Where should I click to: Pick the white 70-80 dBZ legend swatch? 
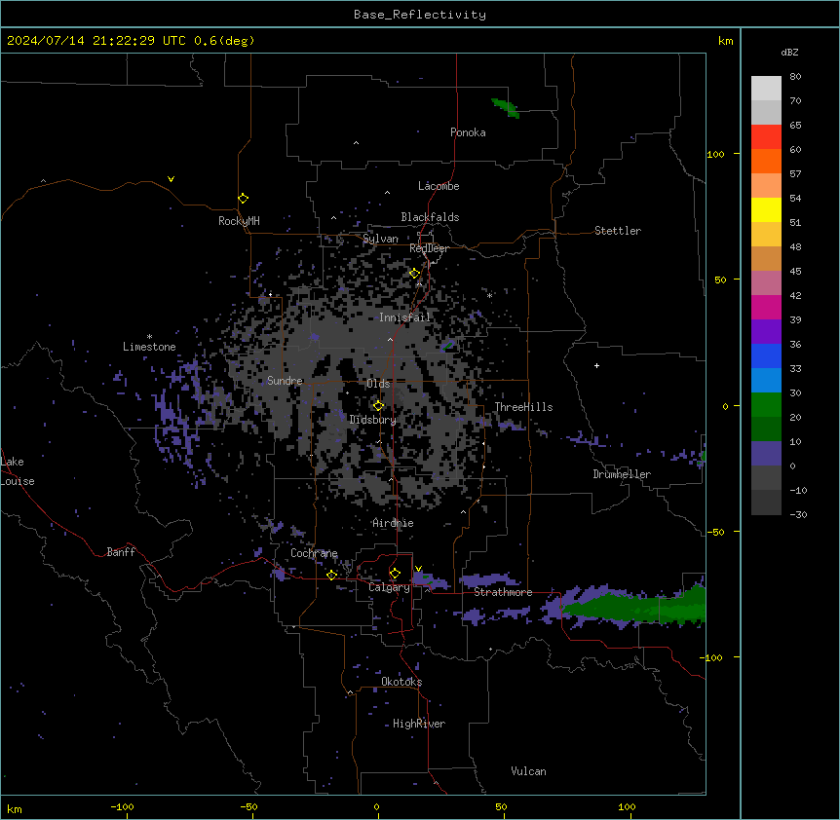[766, 88]
